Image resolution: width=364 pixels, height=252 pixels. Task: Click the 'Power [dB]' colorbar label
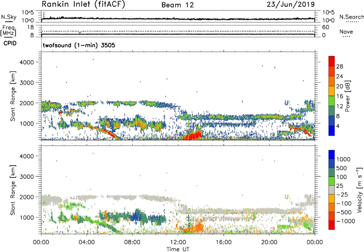348,96
